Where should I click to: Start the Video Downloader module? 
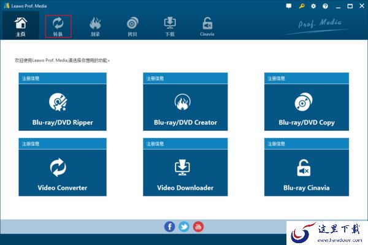(185, 173)
